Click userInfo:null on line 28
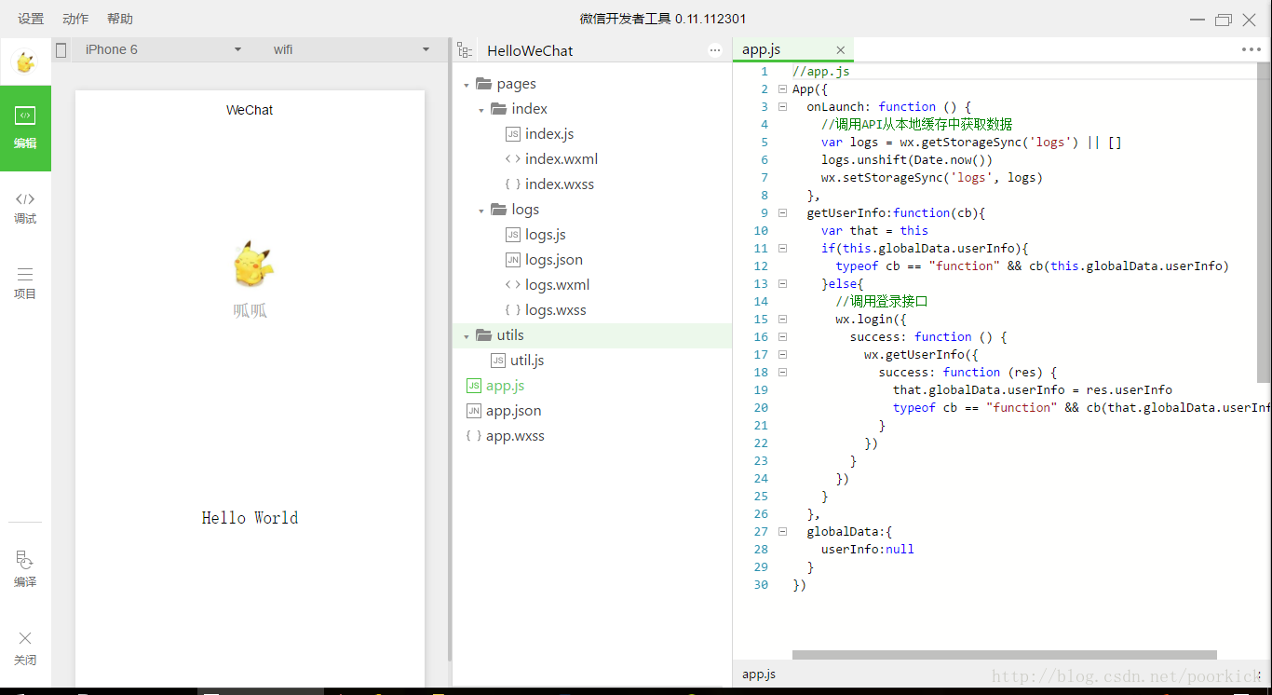Viewport: 1272px width, 695px height. coord(868,550)
